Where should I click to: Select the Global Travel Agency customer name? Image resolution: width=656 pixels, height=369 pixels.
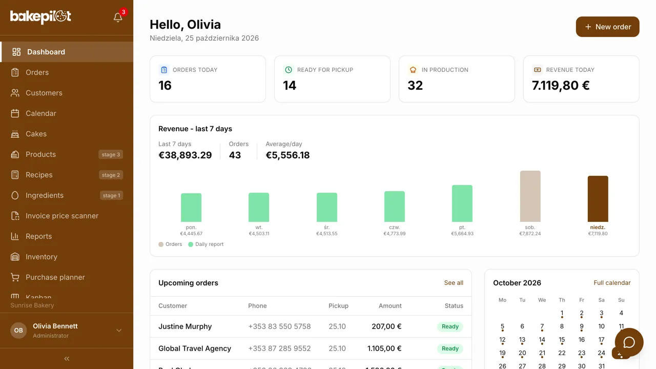tap(195, 348)
